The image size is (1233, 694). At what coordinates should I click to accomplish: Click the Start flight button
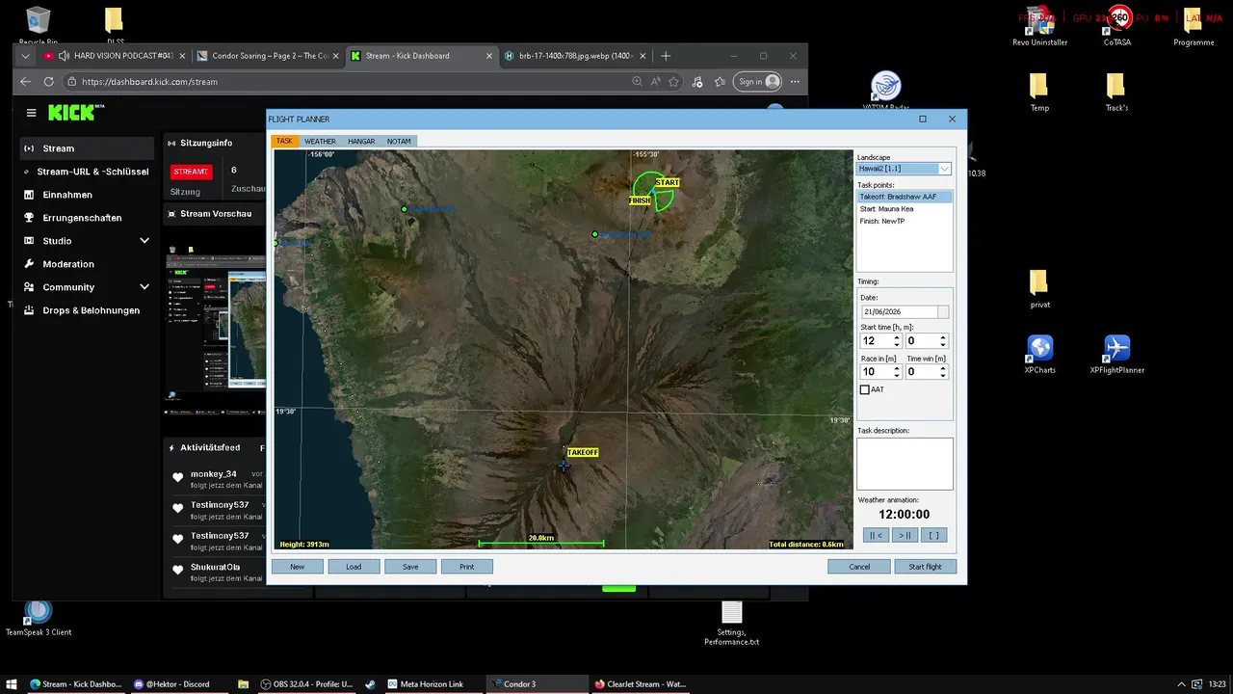(x=925, y=567)
